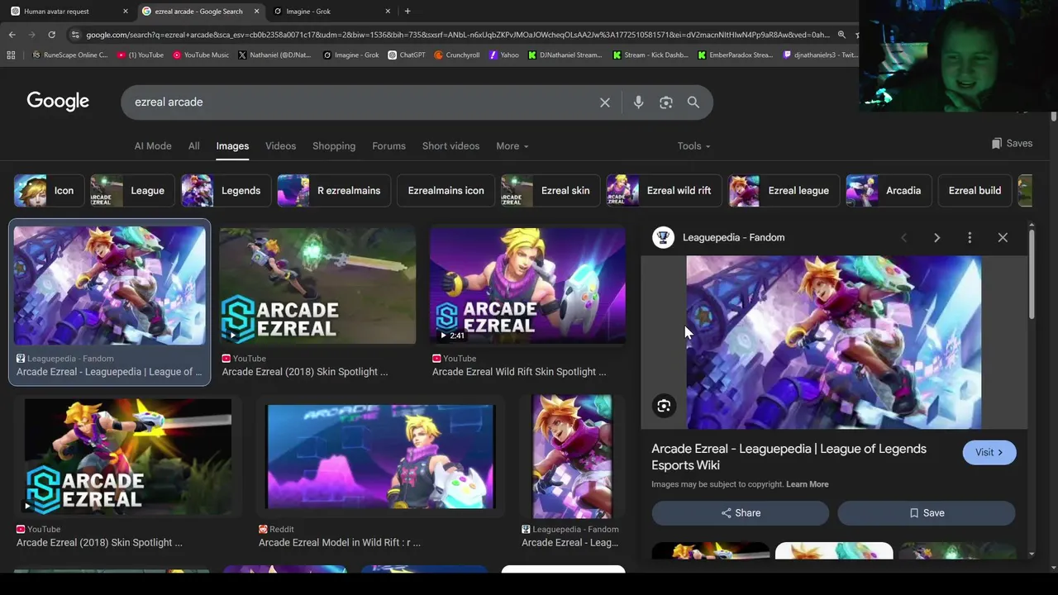Select the Arcadia filter chip
The image size is (1058, 595).
[887, 191]
